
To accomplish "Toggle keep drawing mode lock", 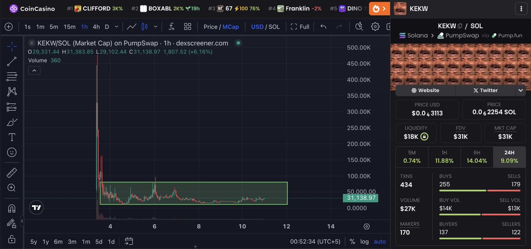I will point(12,223).
